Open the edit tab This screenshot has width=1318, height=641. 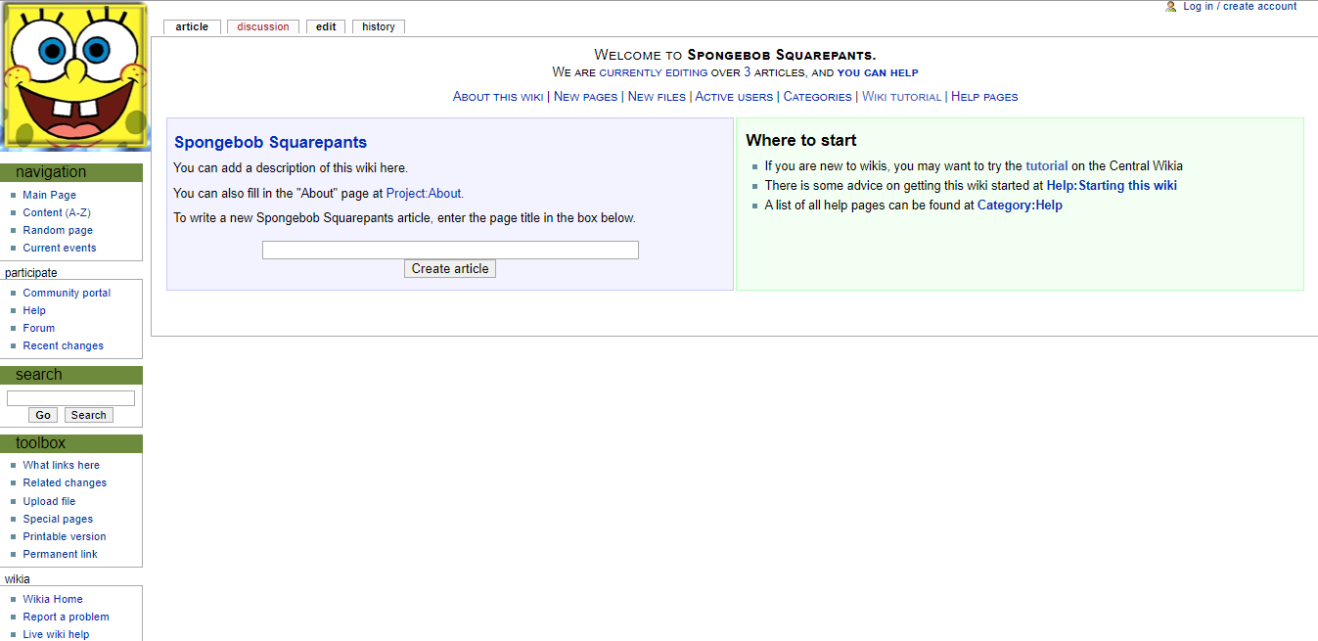coord(326,26)
